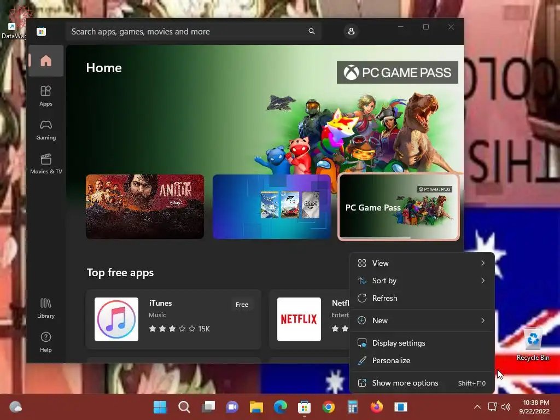Click Microsoft Store taskbar icon
The image size is (560, 420).
click(304, 407)
